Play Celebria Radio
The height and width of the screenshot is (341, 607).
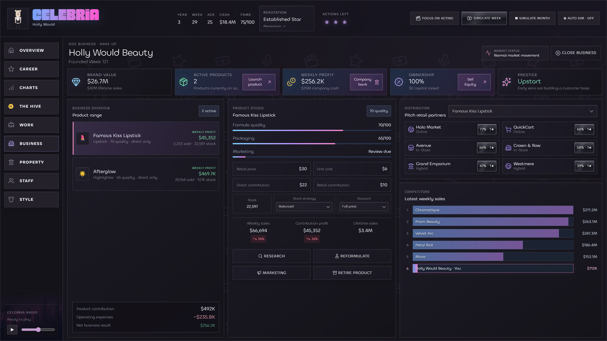(12, 330)
